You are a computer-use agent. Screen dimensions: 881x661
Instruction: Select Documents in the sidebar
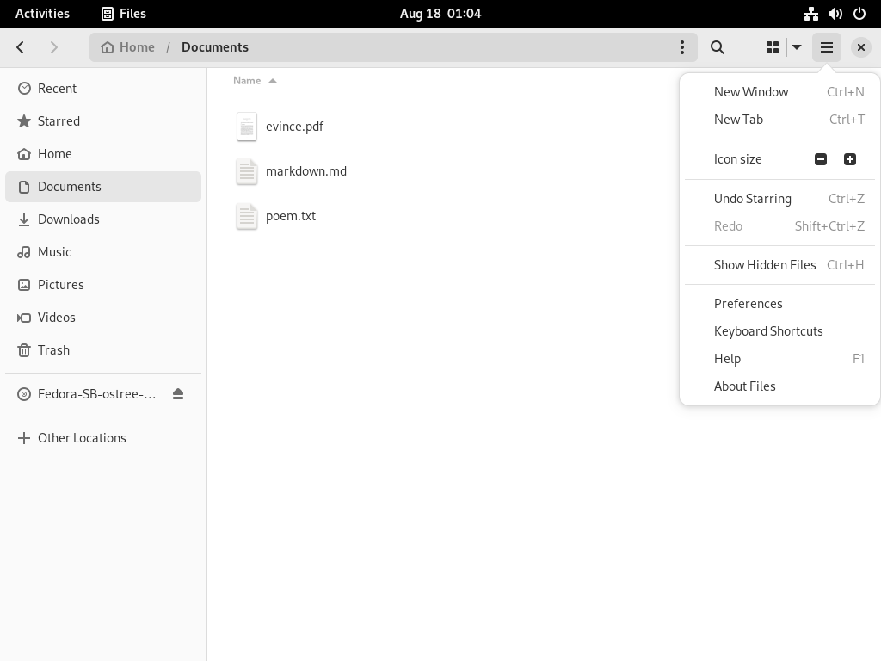coord(103,187)
